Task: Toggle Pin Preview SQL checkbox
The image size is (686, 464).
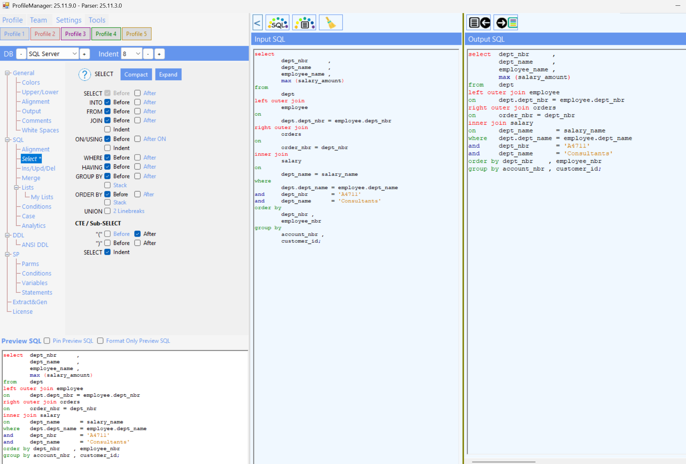Action: pos(47,341)
